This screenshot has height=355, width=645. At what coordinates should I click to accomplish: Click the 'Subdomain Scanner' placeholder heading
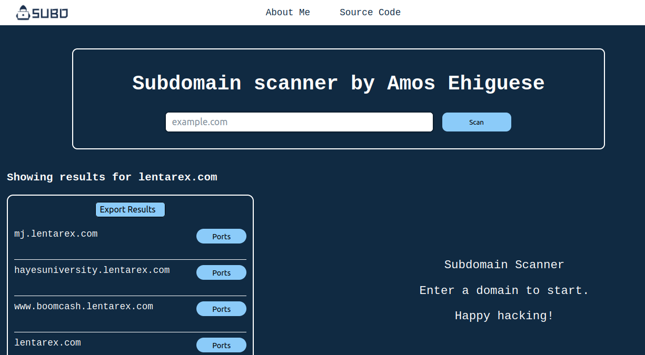pos(504,265)
